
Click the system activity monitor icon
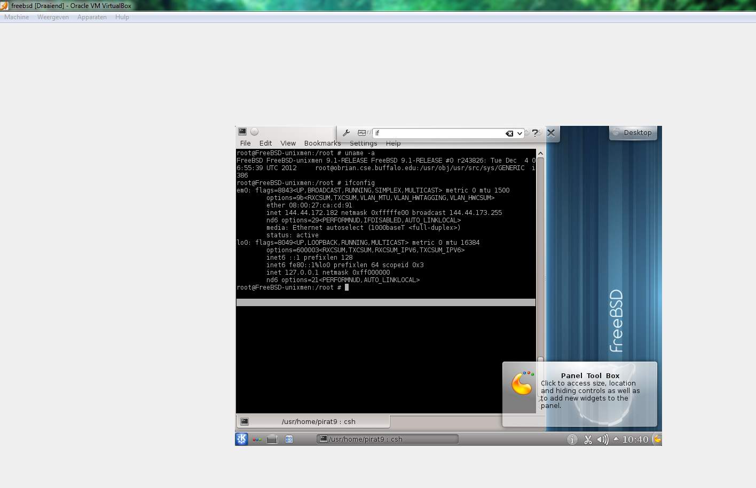(362, 133)
